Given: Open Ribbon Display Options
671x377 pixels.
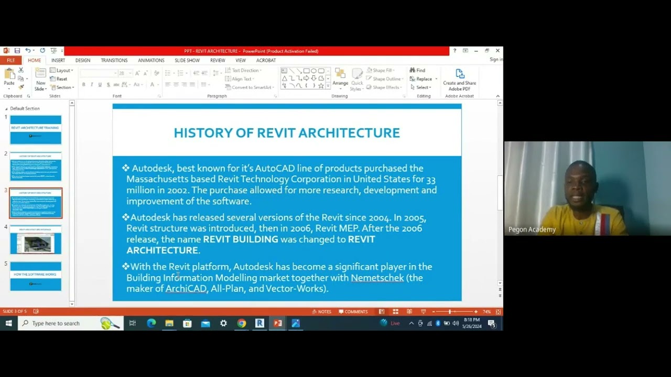Looking at the screenshot, I should coord(466,51).
